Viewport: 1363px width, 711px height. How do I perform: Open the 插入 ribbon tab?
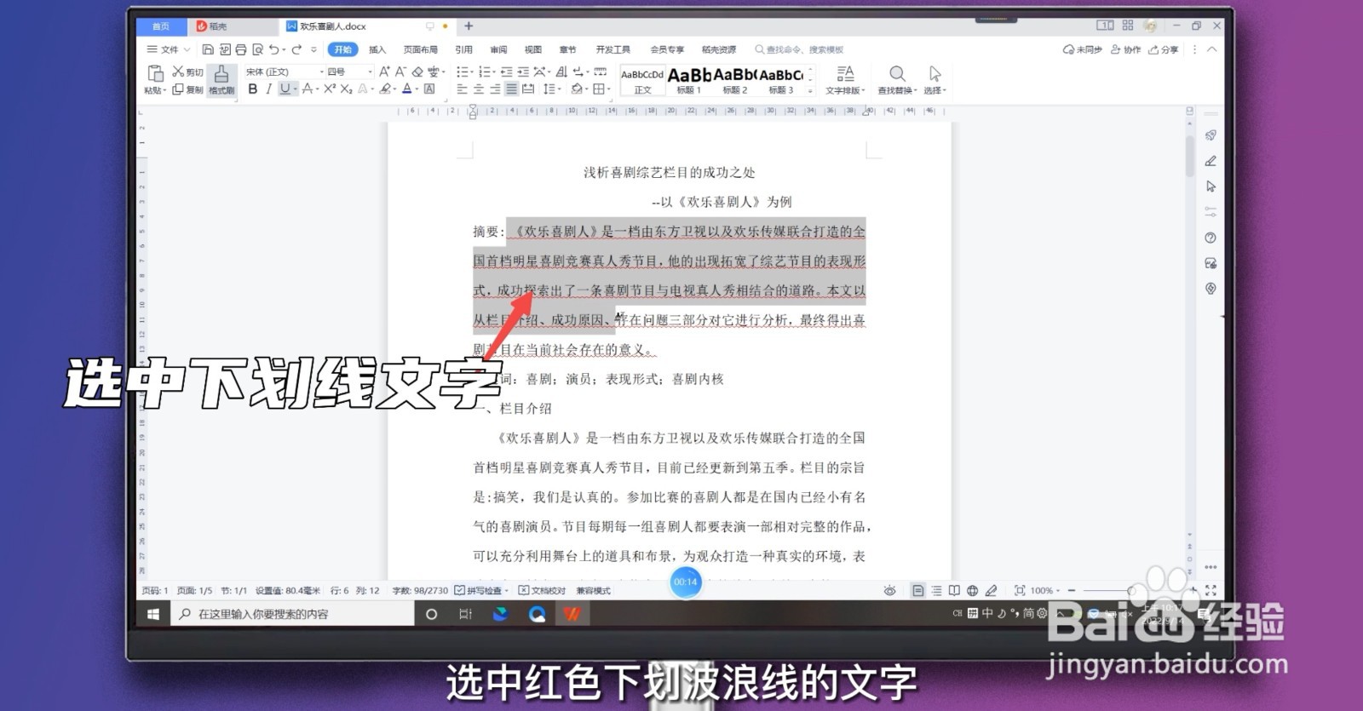pyautogui.click(x=377, y=49)
